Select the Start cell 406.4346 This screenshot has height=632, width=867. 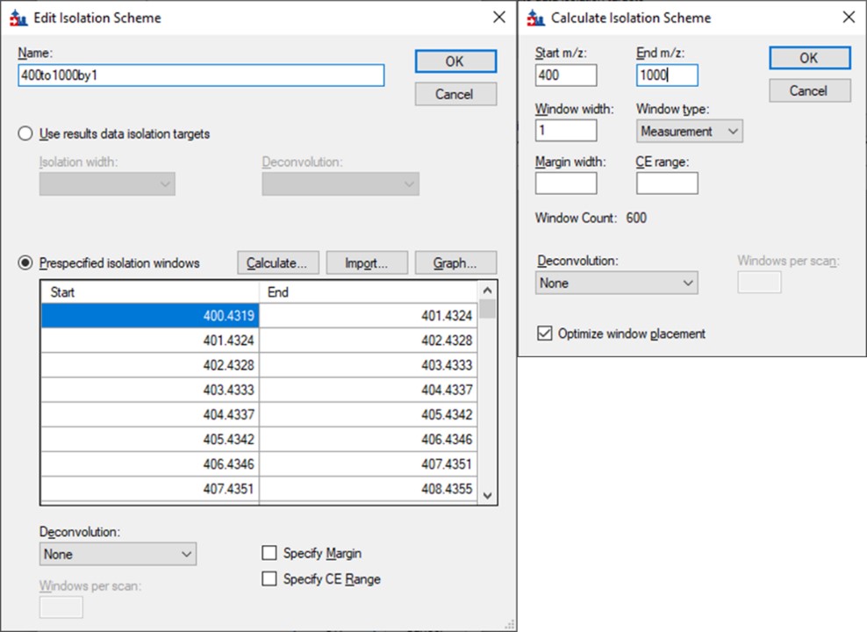point(150,464)
